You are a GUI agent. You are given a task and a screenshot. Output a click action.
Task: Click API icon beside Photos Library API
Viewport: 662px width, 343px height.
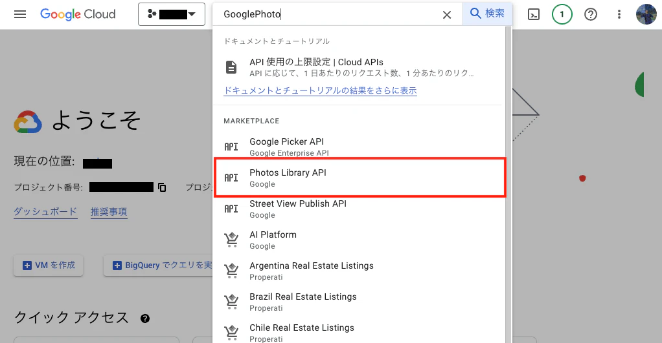tap(231, 178)
